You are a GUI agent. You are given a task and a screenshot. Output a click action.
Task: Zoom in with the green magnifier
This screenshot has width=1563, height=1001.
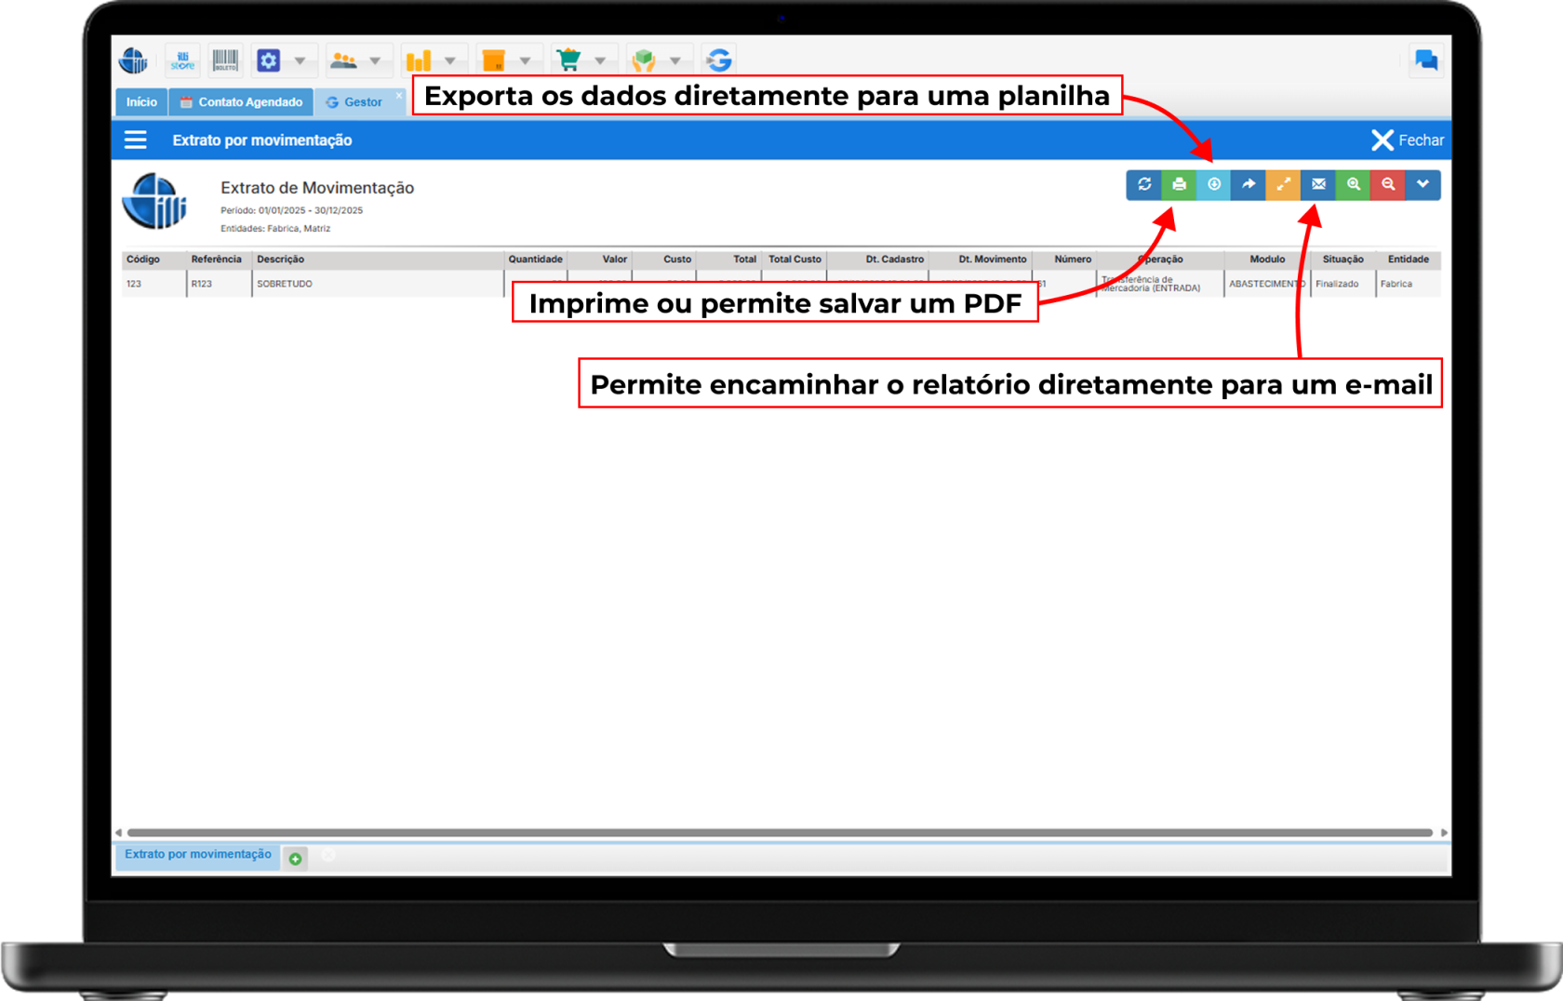click(x=1353, y=184)
